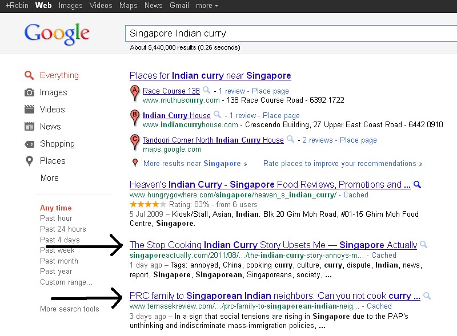
Task: Preview magnifier next to Indian Curry House
Action: [x=217, y=115]
